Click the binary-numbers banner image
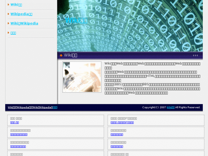The width and height of the screenshot is (208, 156). (130, 26)
